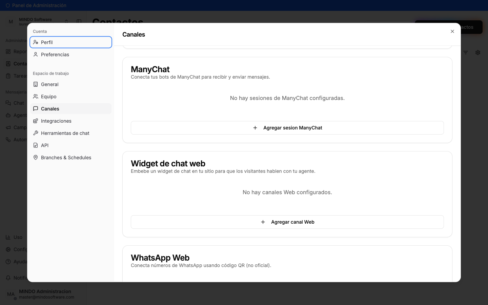Open the Integraciones settings section
This screenshot has height=305, width=488.
coord(71,121)
